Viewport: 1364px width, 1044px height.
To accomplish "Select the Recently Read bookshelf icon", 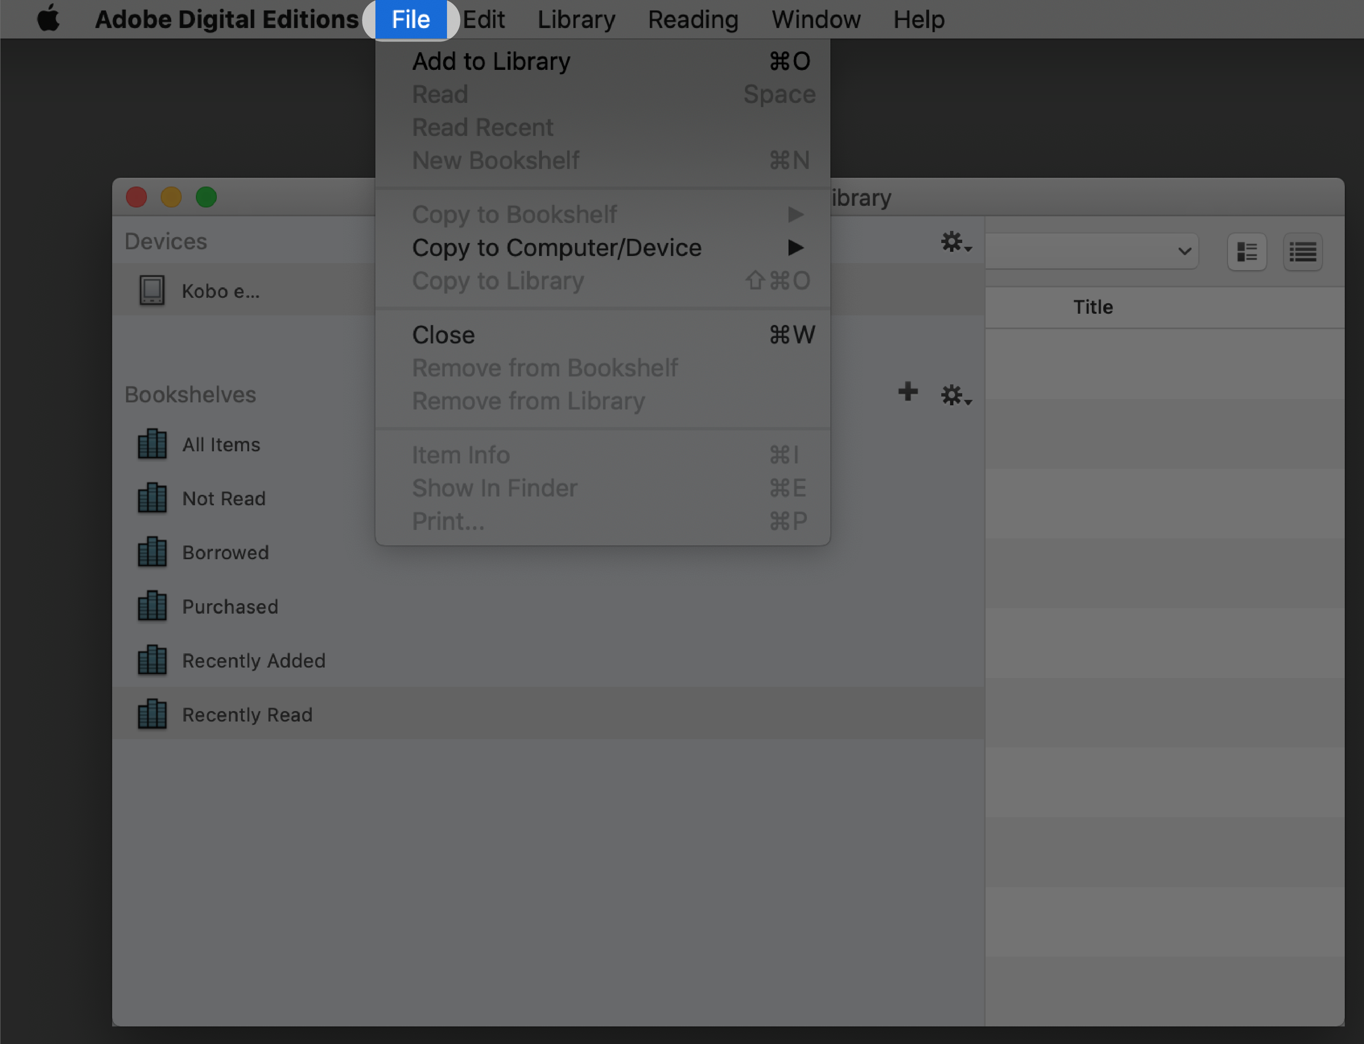I will click(x=152, y=714).
